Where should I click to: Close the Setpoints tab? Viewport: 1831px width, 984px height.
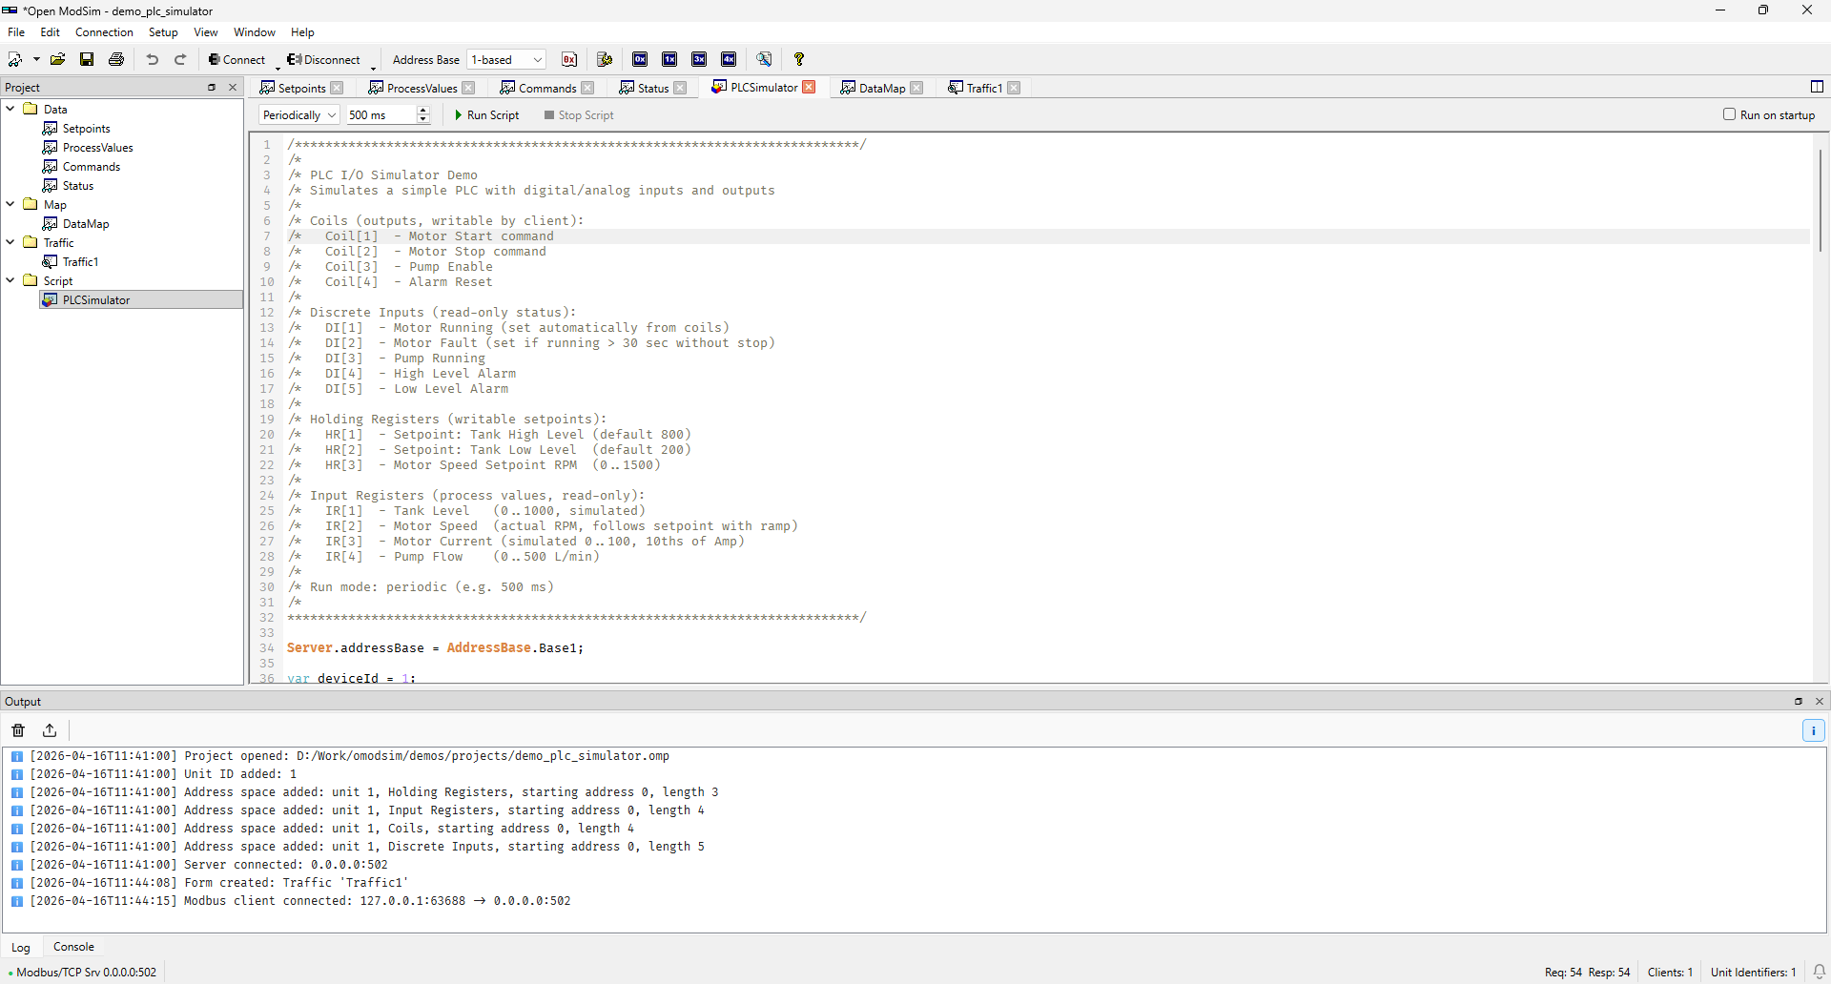tap(337, 88)
